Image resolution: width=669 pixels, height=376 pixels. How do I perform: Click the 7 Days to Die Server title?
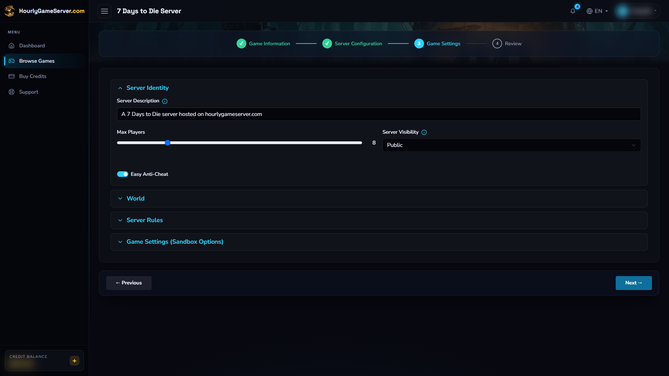pos(149,11)
